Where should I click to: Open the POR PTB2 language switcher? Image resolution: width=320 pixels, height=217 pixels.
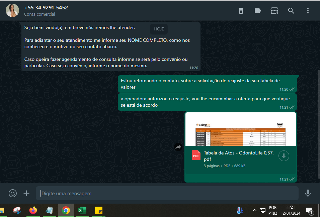[x=273, y=210]
